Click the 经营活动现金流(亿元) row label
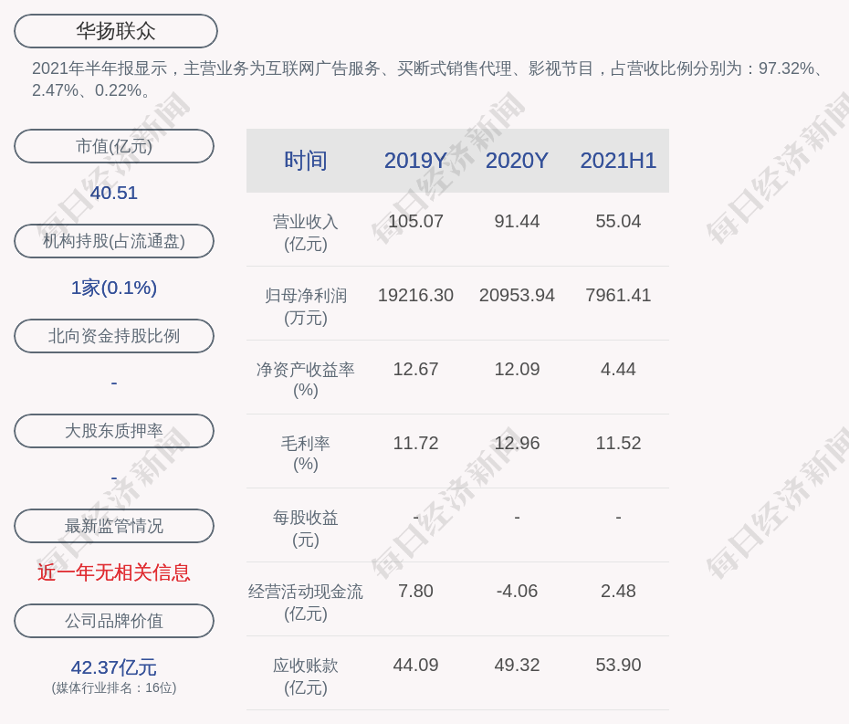Image resolution: width=849 pixels, height=724 pixels. (306, 603)
